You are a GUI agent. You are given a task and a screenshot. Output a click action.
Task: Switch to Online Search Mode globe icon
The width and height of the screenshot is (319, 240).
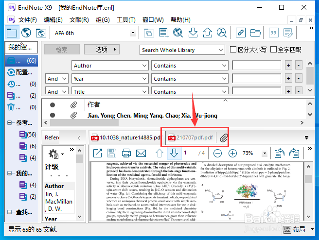point(26,33)
